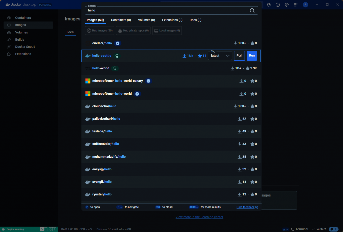Image resolution: width=343 pixels, height=232 pixels.
Task: Click the engine pause button in status bar
Action: pyautogui.click(x=45, y=229)
